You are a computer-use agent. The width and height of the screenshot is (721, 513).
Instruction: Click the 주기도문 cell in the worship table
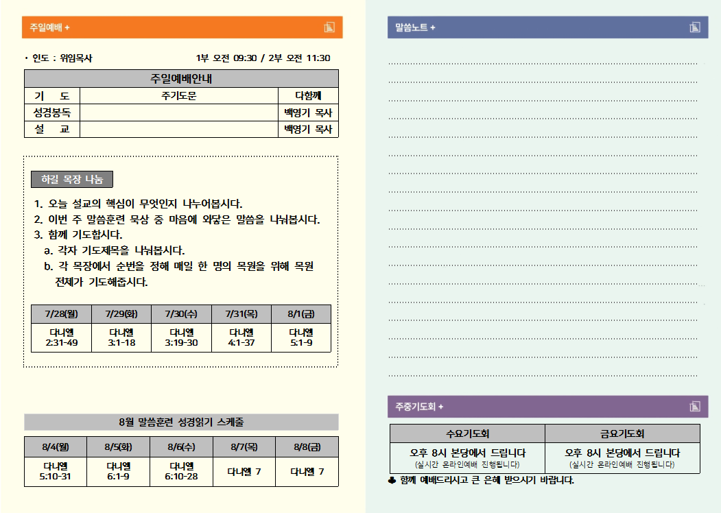click(178, 96)
